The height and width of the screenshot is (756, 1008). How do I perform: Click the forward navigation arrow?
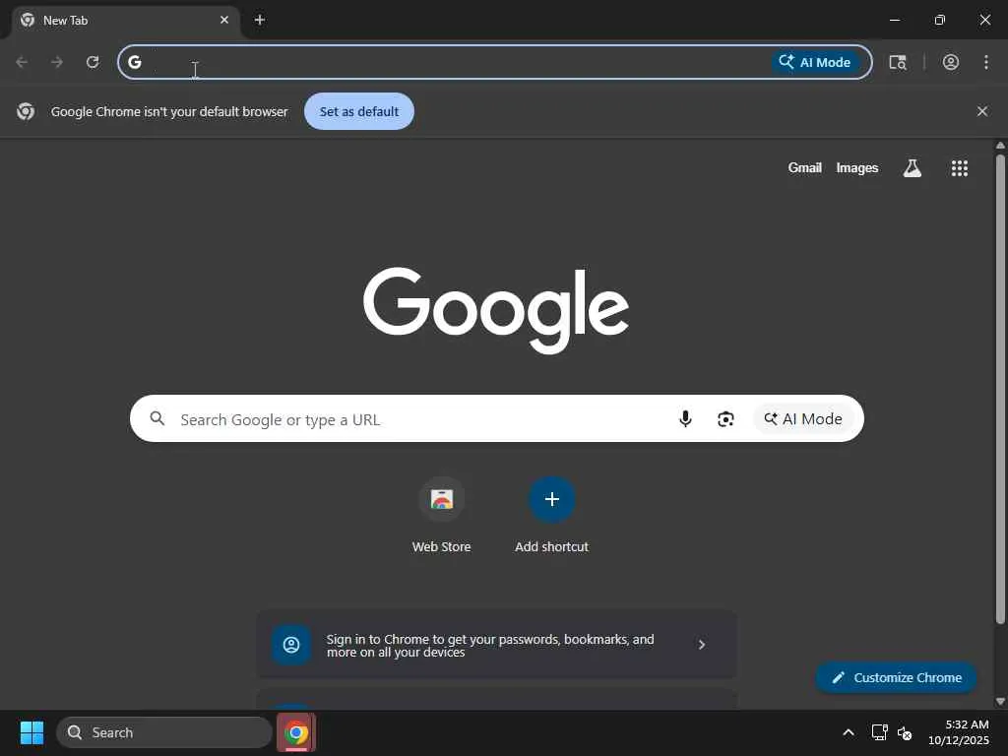[57, 62]
